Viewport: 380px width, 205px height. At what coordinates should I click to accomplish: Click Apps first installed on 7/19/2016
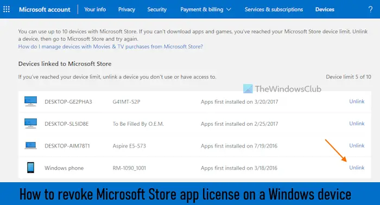click(239, 146)
